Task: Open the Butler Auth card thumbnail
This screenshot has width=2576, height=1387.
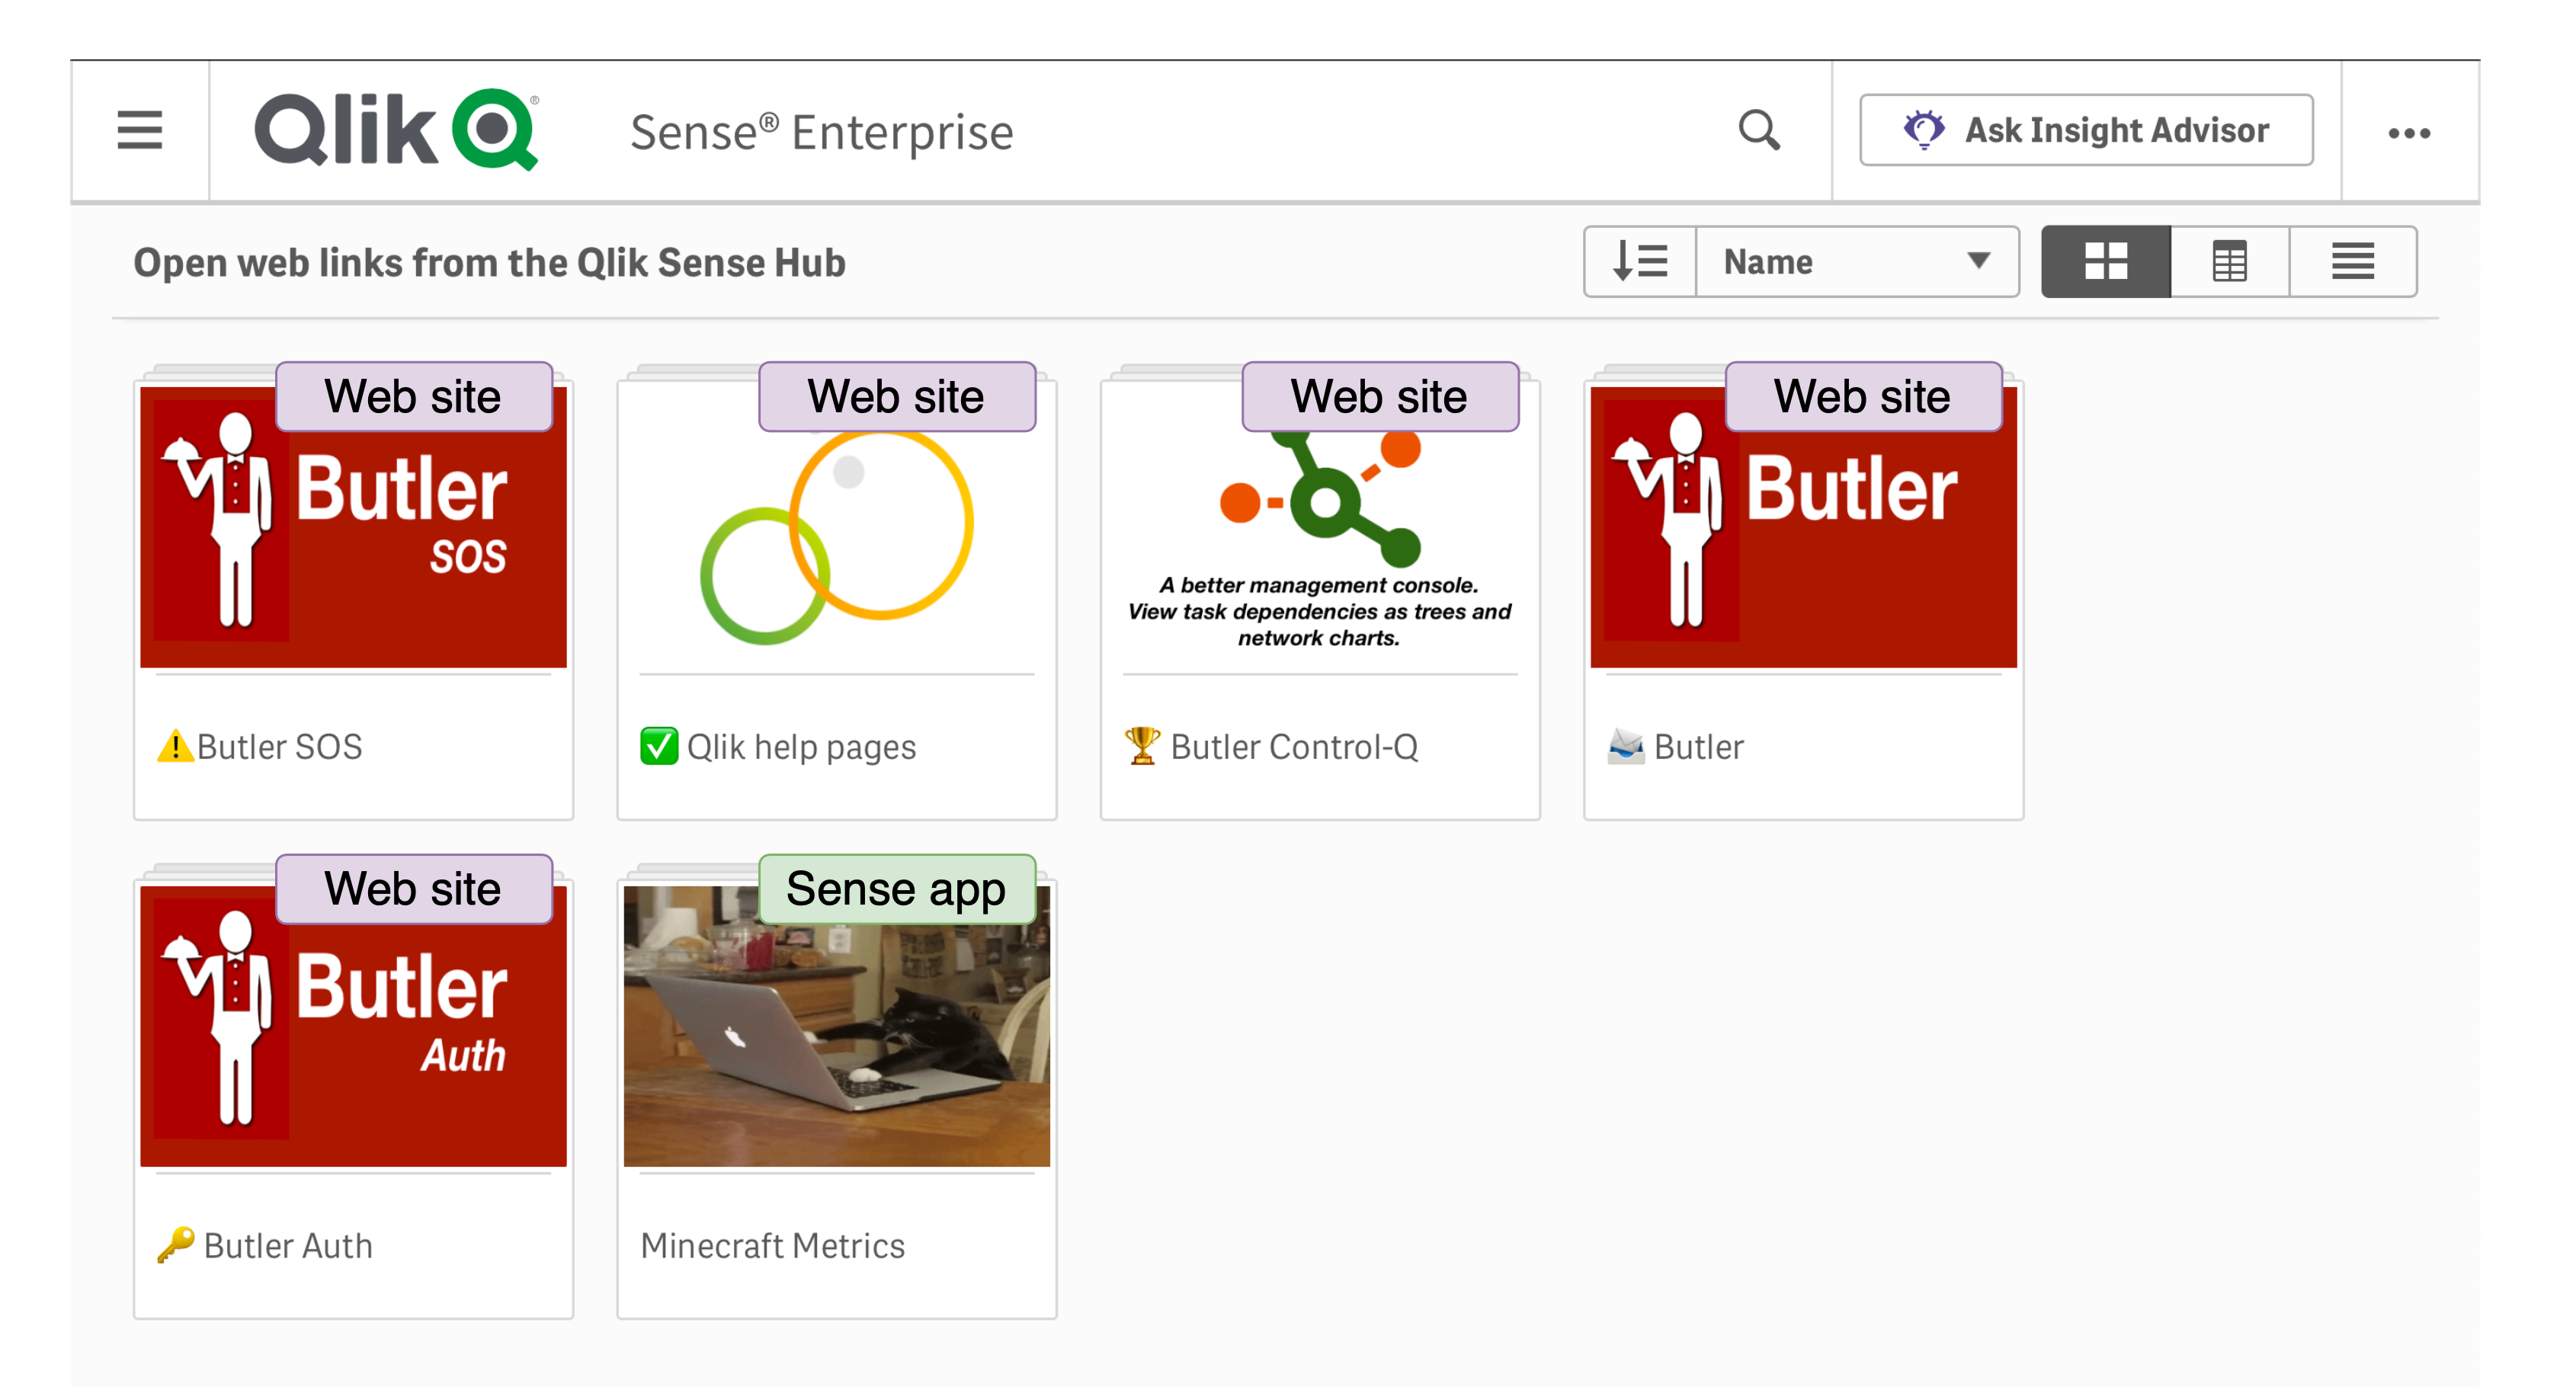Action: [x=353, y=1025]
